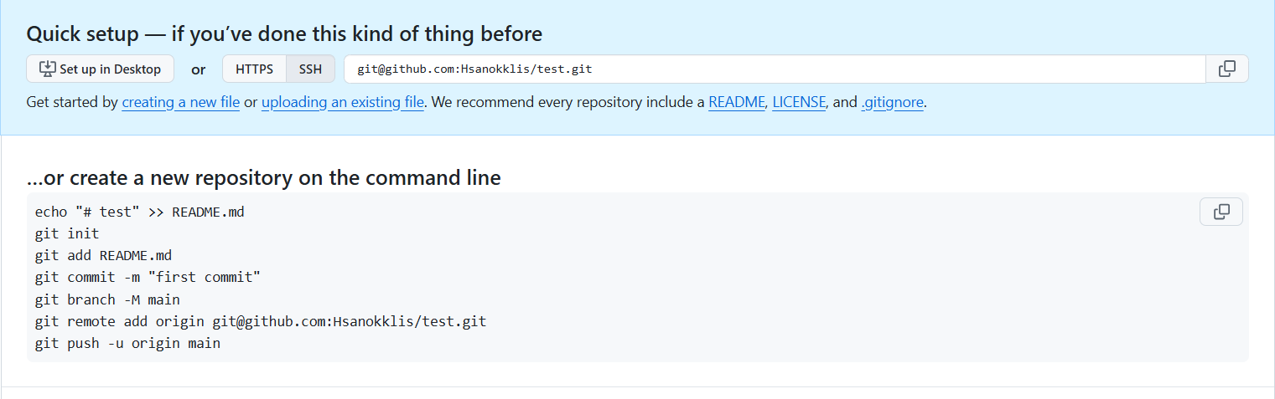1275x399 pixels.
Task: Click the git commit -m "first commit" line
Action: pyautogui.click(x=148, y=278)
